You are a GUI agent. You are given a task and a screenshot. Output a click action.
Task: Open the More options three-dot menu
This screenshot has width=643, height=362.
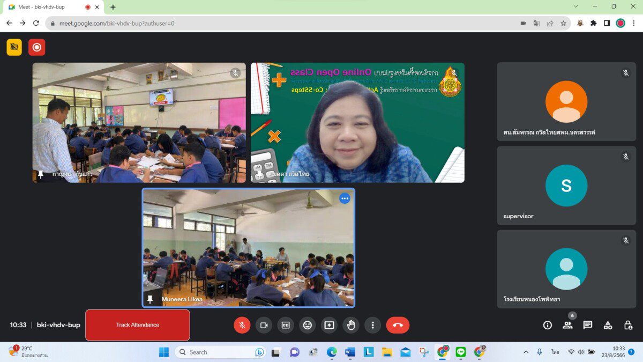tap(372, 325)
